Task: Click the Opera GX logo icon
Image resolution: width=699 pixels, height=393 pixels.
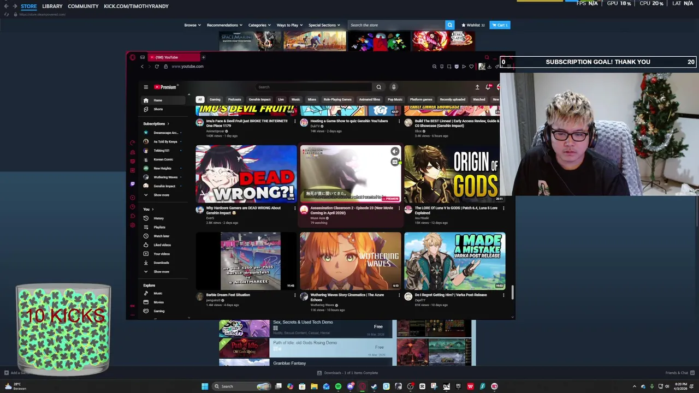Action: pos(132,57)
